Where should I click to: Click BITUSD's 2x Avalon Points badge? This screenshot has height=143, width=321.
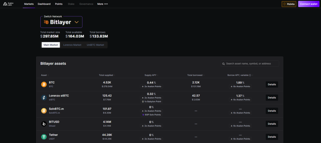[152, 126]
